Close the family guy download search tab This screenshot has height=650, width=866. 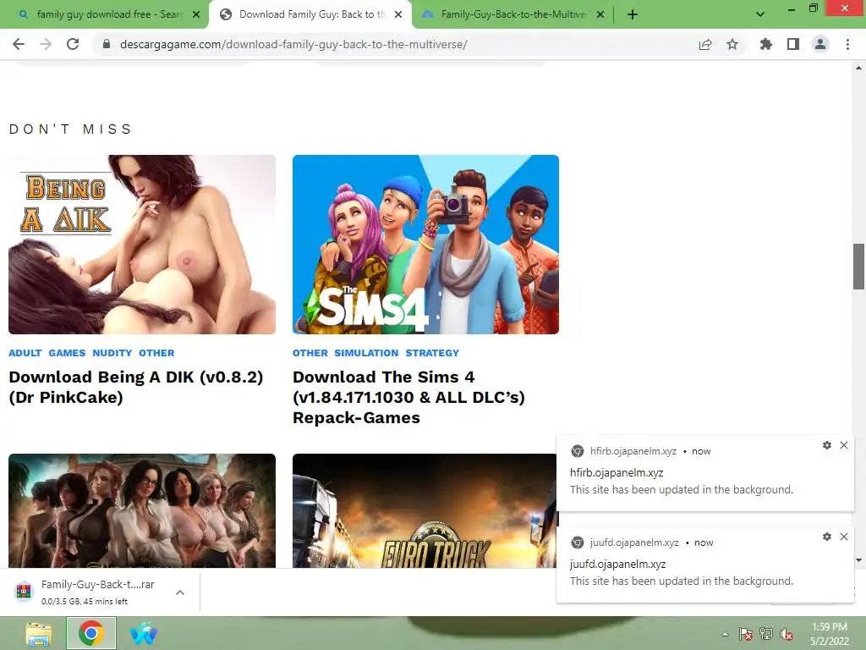pyautogui.click(x=196, y=14)
